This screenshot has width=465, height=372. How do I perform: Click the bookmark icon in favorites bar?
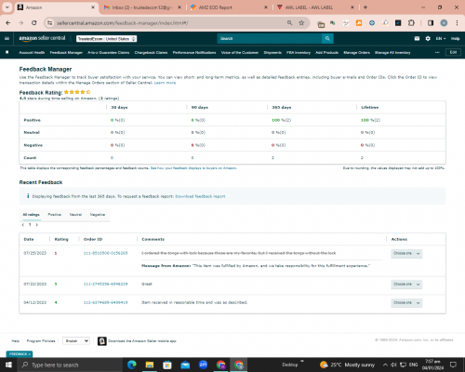click(x=7, y=52)
